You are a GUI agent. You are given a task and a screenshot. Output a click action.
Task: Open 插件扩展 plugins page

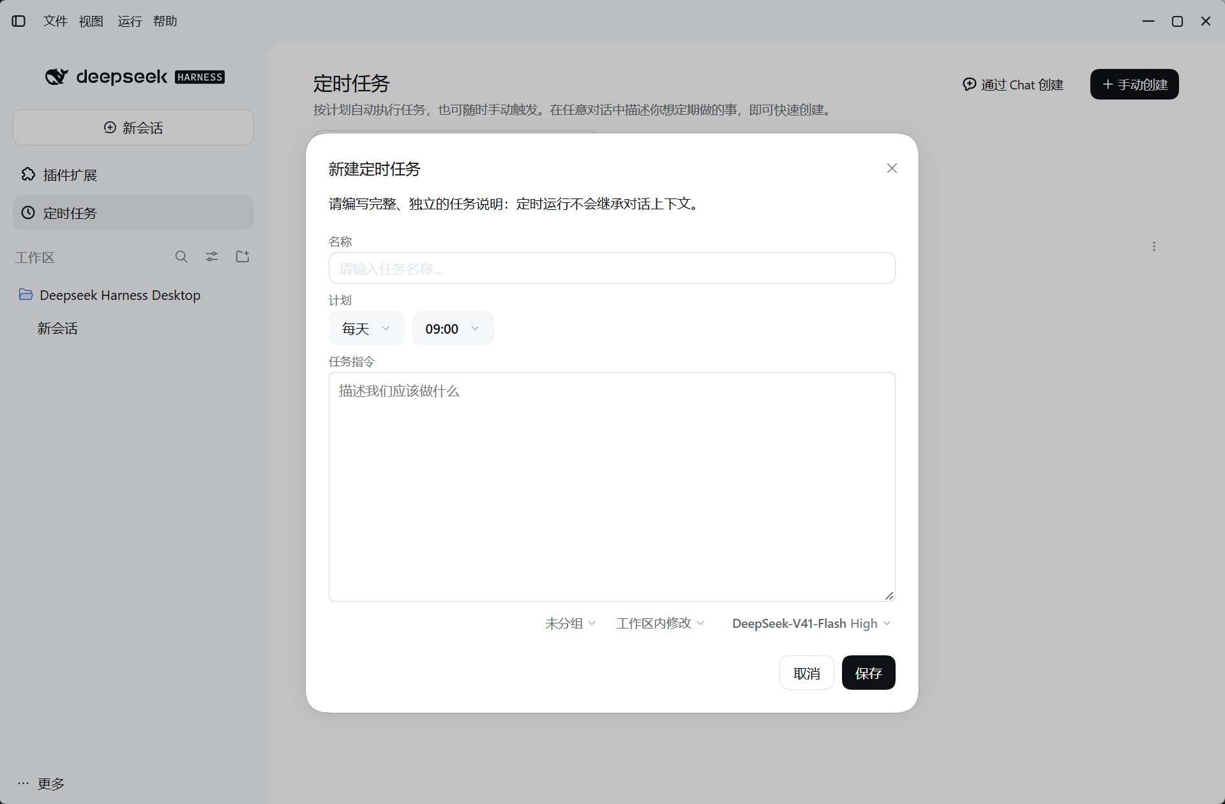(133, 175)
